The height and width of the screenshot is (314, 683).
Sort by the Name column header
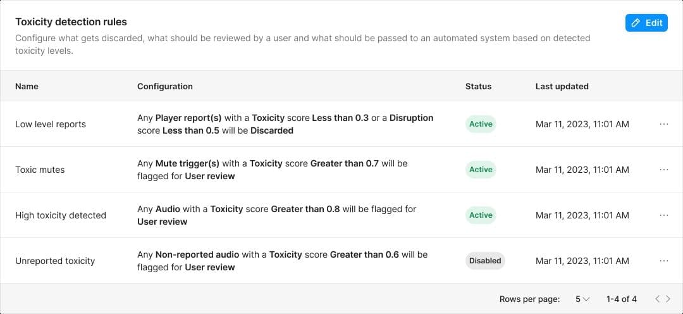tap(27, 86)
